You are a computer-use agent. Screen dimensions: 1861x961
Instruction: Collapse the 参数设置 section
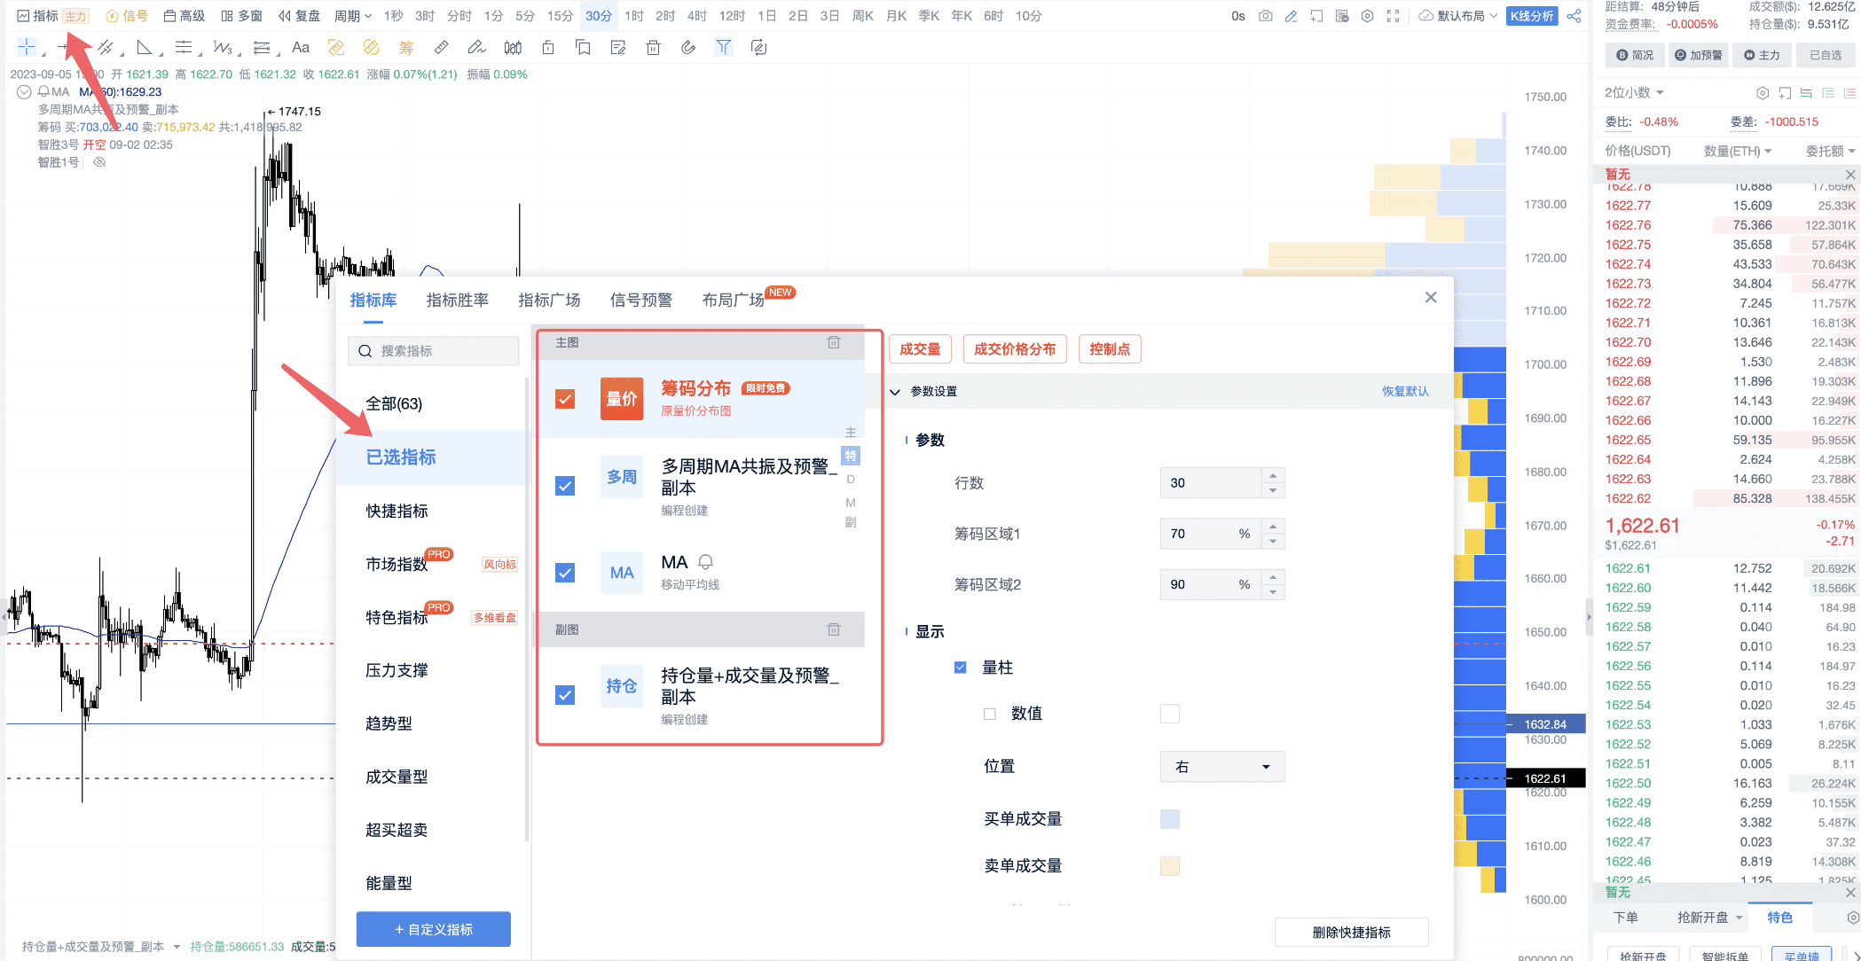896,392
